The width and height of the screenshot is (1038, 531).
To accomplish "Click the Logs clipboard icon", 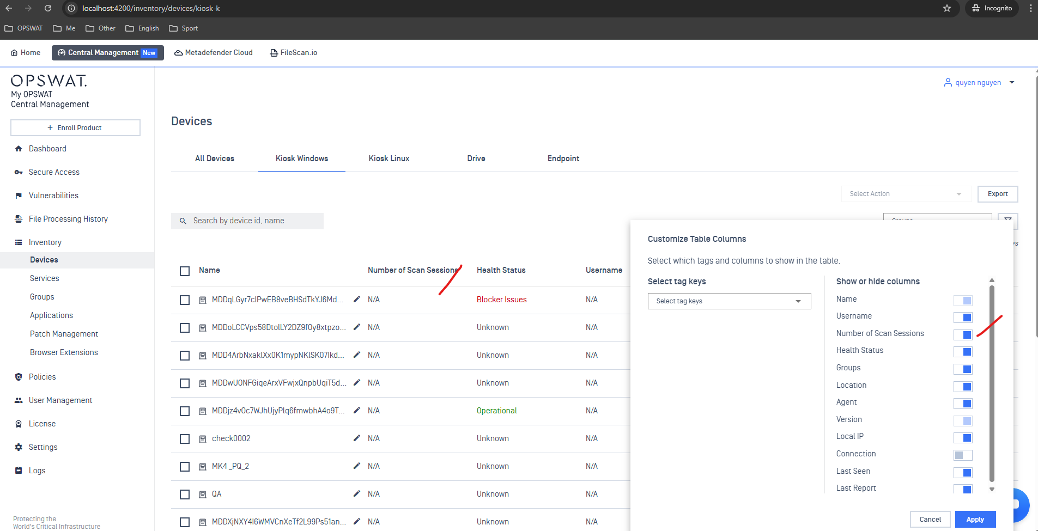I will (19, 471).
